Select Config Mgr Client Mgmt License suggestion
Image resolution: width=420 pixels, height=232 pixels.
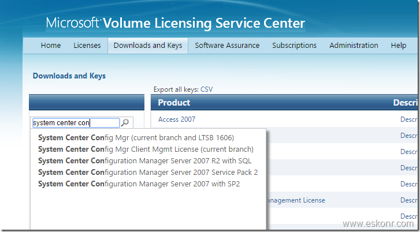146,149
